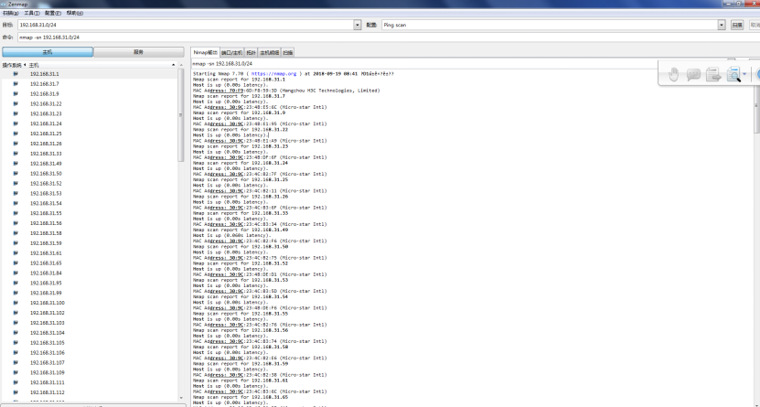The image size is (760, 407).
Task: Click host icon beside 192.168.31.50
Action: tap(16, 174)
